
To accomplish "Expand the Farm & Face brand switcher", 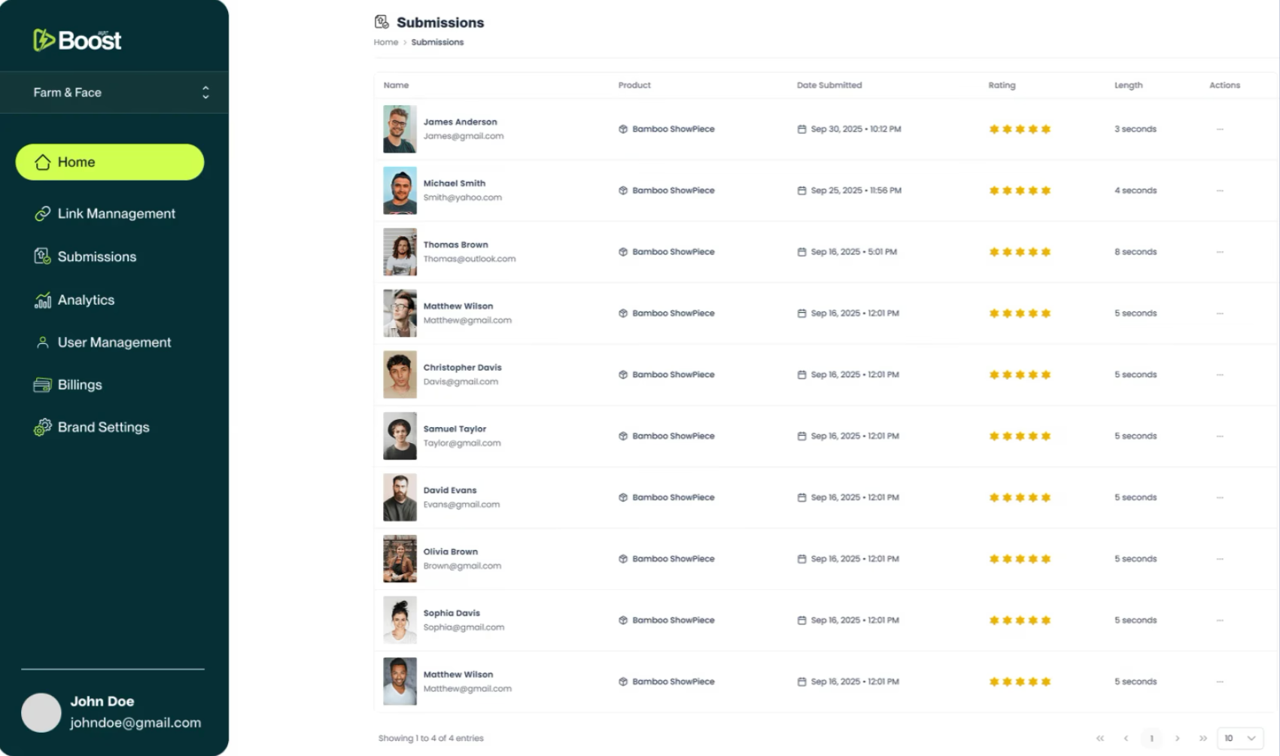I will pyautogui.click(x=205, y=93).
